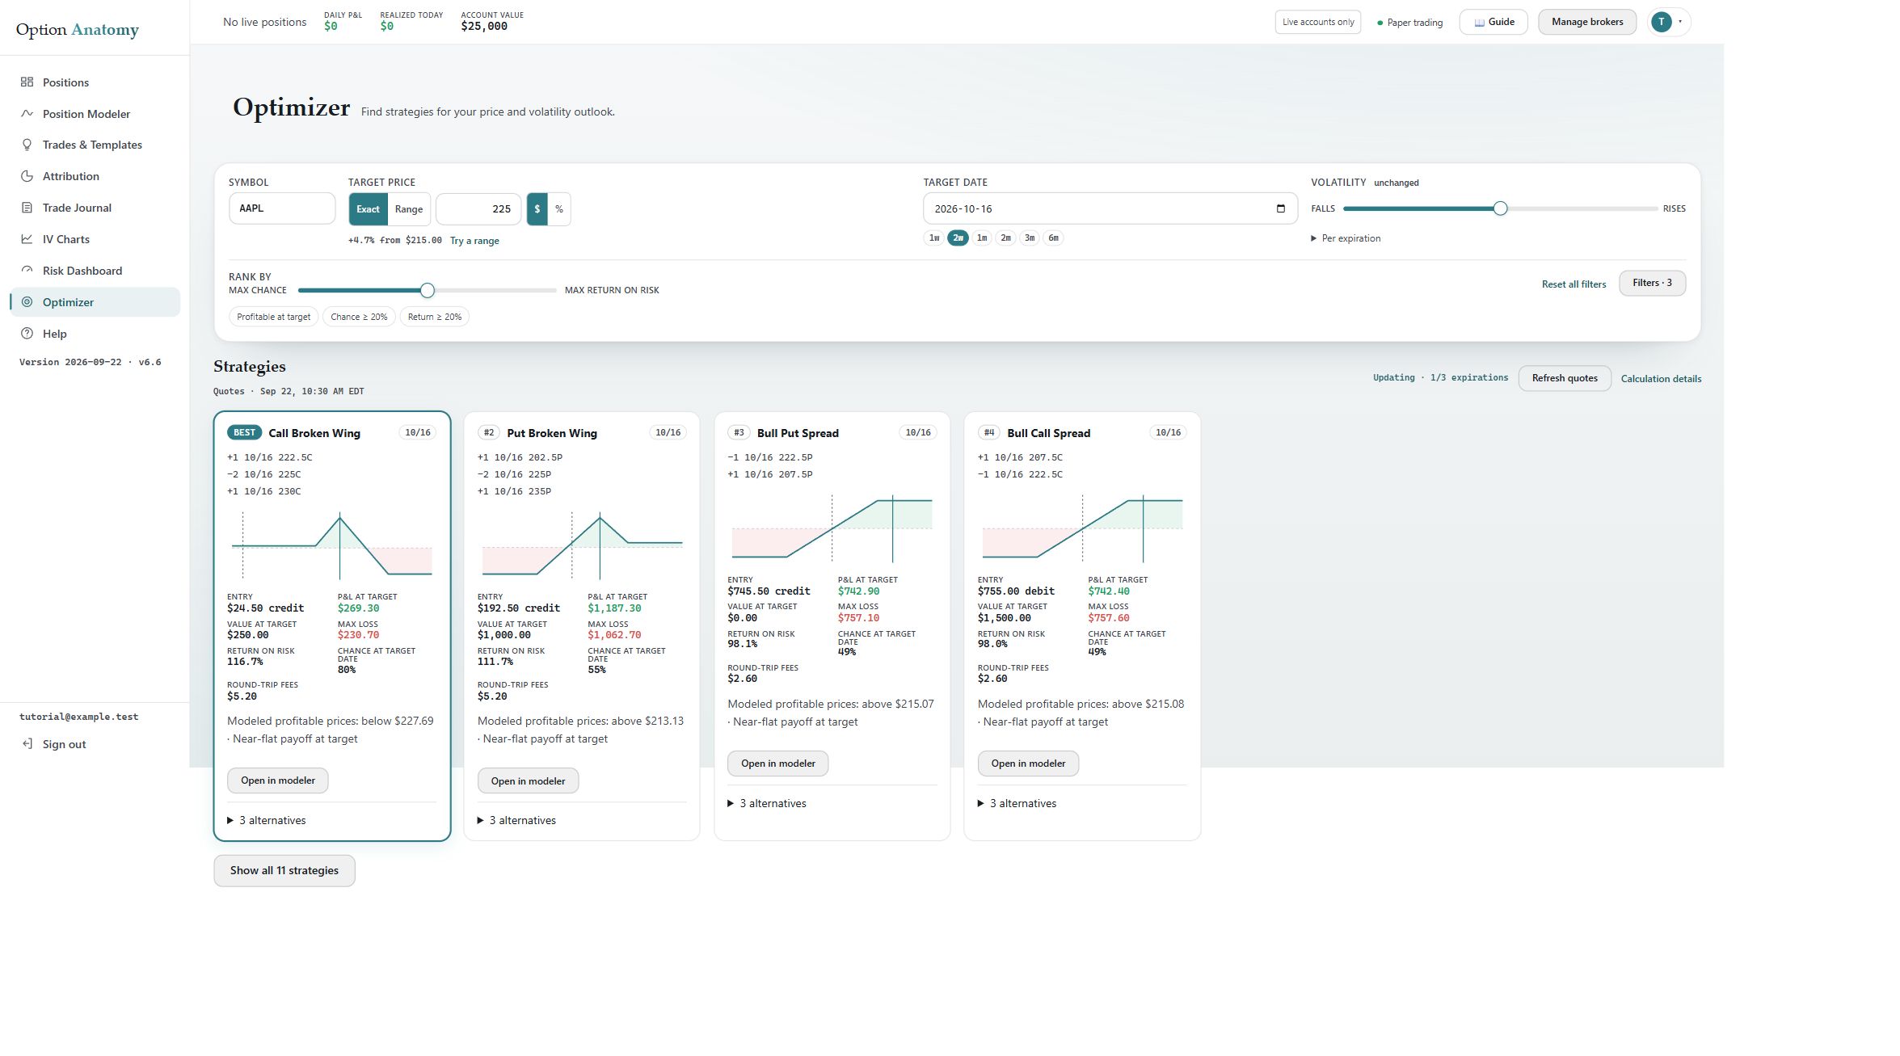Open Positions grid icon in sidebar

27,82
